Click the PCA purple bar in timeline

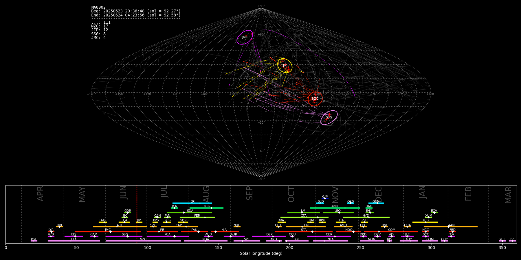(x=168, y=236)
